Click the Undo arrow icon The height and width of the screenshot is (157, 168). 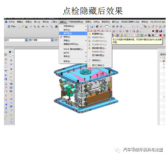[x=43, y=27]
